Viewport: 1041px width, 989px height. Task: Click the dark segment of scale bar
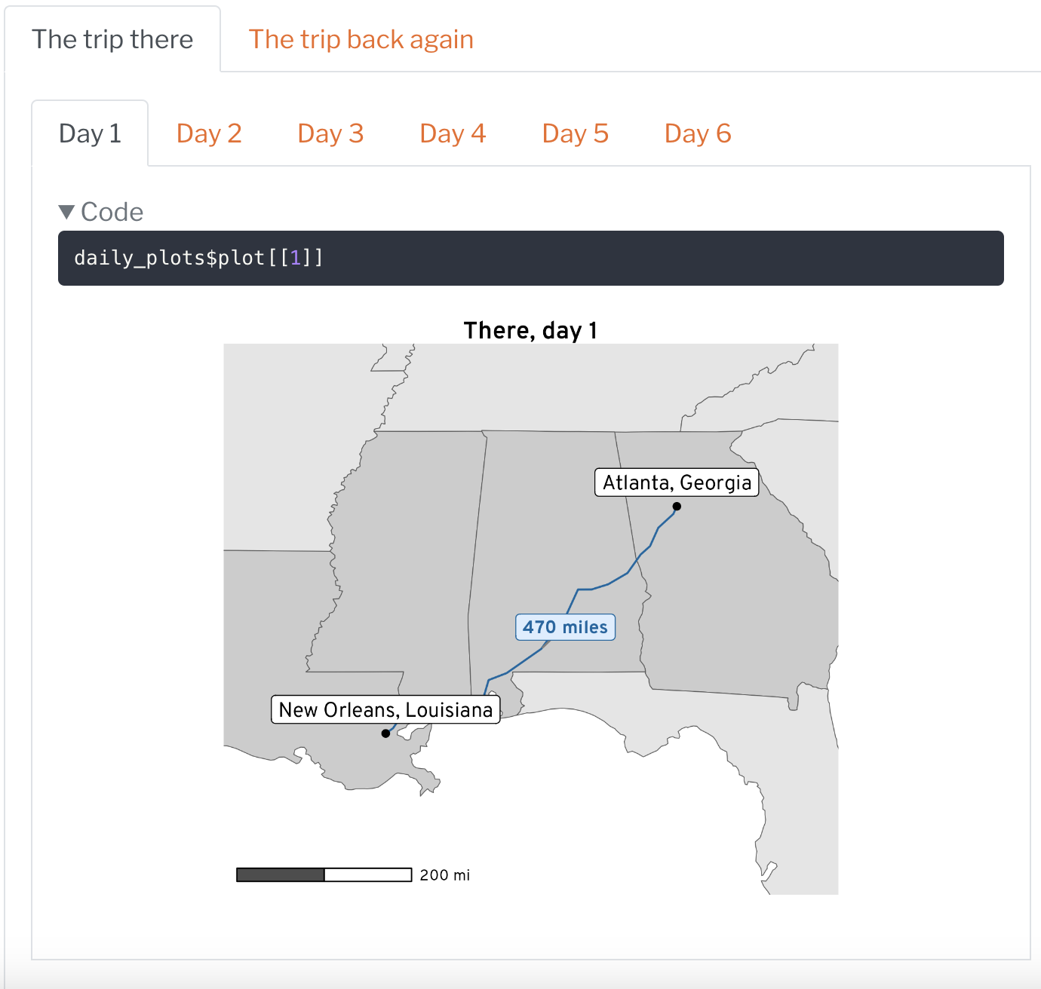pyautogui.click(x=281, y=874)
